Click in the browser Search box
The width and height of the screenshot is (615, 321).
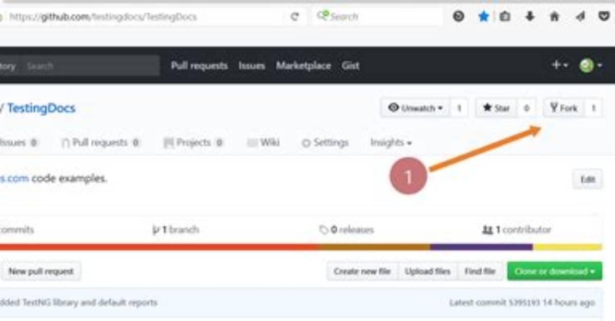[x=378, y=17]
